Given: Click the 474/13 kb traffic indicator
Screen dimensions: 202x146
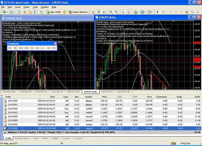Looking at the screenshot, I should tap(185, 143).
